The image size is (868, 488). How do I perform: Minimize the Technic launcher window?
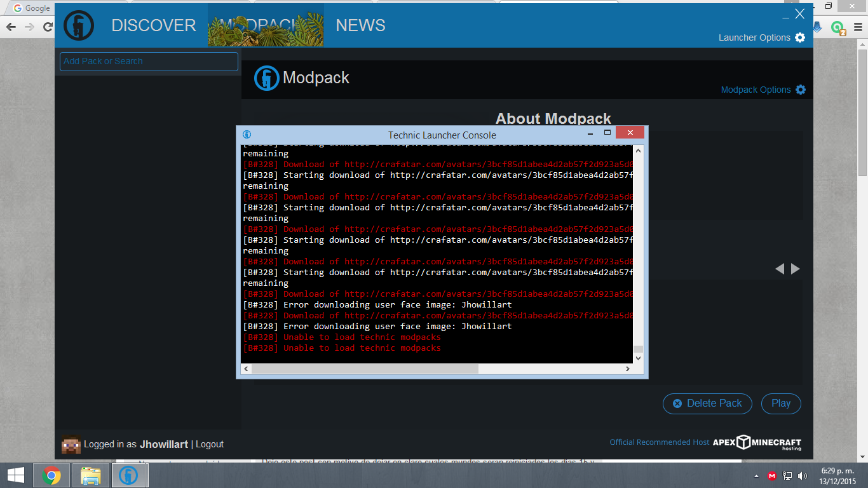pyautogui.click(x=786, y=17)
